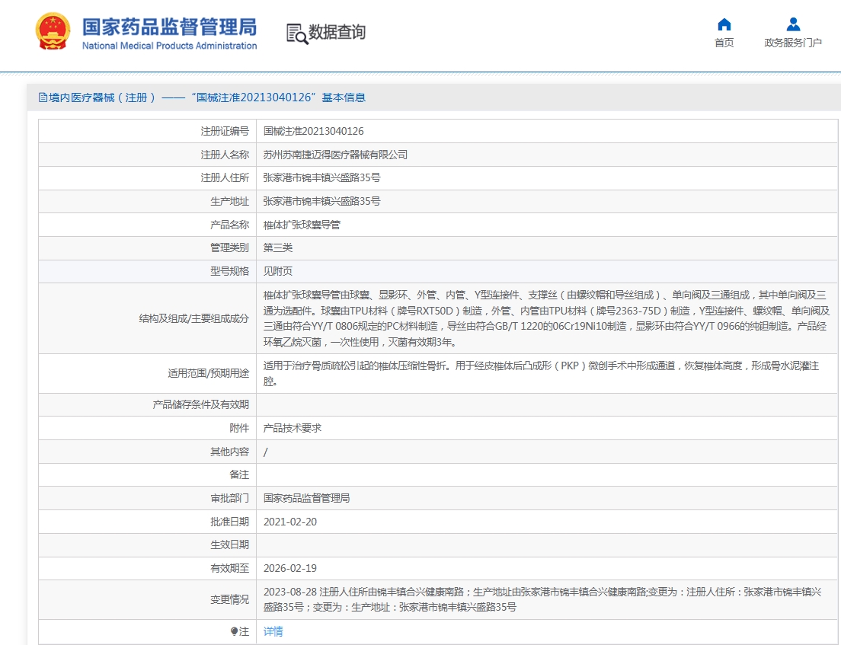Click the slash value in 其他内容
The image size is (841, 645).
pyautogui.click(x=266, y=452)
